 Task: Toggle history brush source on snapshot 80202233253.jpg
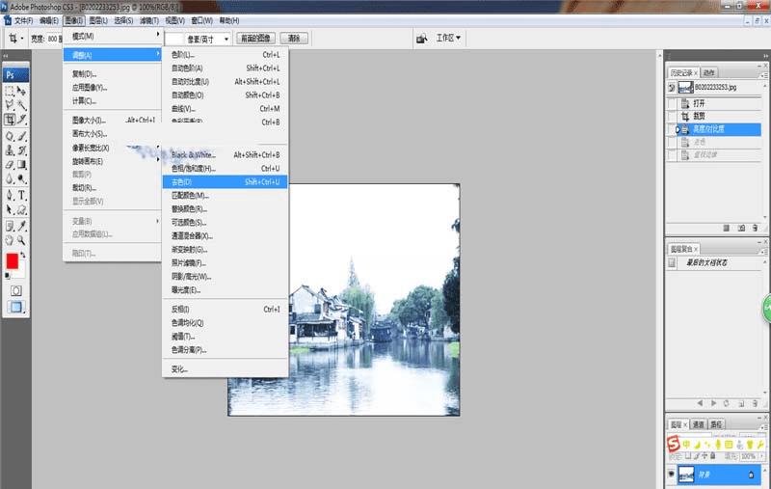pyautogui.click(x=671, y=88)
